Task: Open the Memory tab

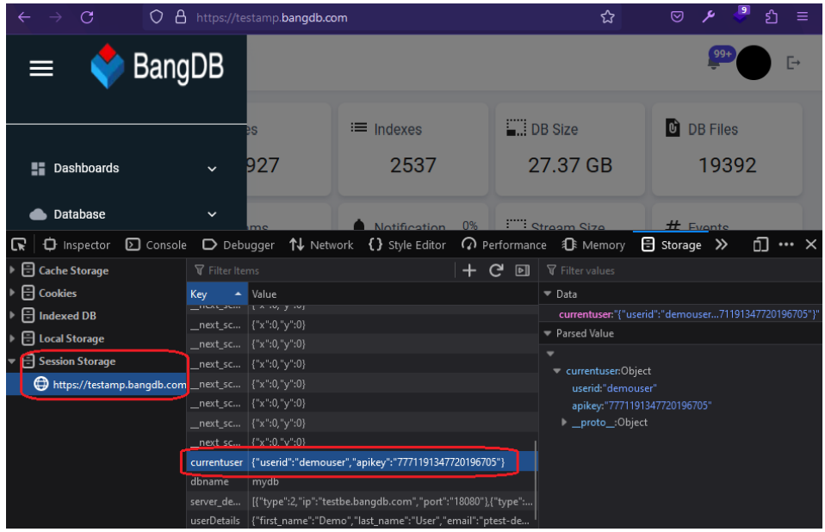Action: point(593,245)
